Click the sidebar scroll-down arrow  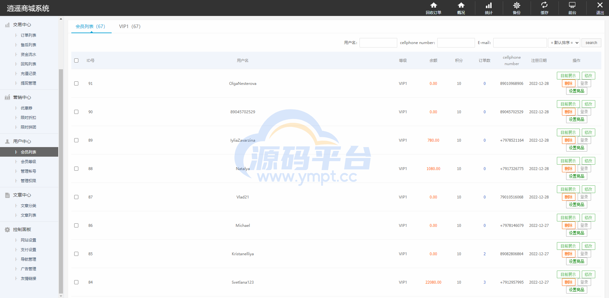(x=61, y=295)
